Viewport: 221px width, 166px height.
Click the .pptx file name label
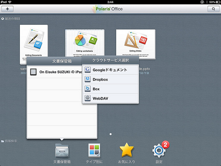click(x=145, y=69)
